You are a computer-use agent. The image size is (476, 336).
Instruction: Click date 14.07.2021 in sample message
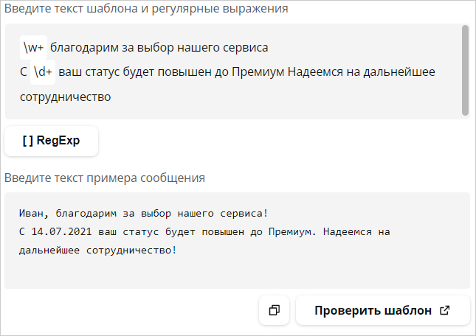61,232
